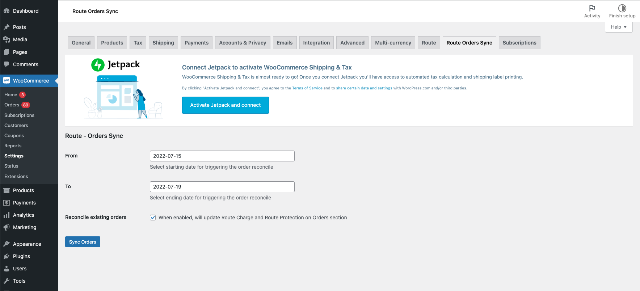Screen dimensions: 640x291
Task: Switch to the Shipping settings tab
Action: [163, 43]
